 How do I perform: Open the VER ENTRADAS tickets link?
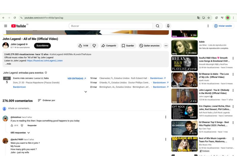[77, 78]
